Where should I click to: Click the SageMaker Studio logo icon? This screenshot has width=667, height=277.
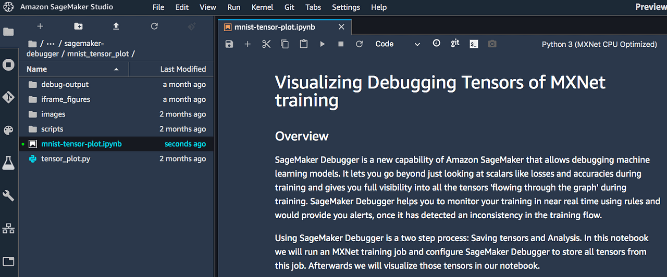(x=8, y=7)
